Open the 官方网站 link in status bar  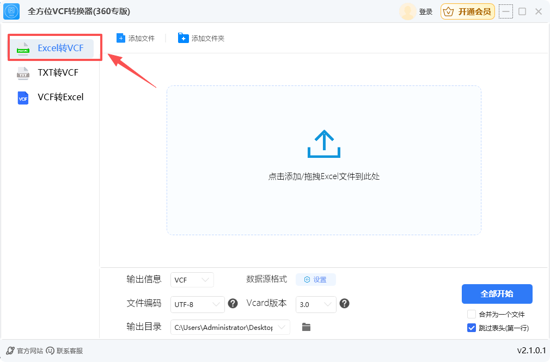[x=25, y=351]
